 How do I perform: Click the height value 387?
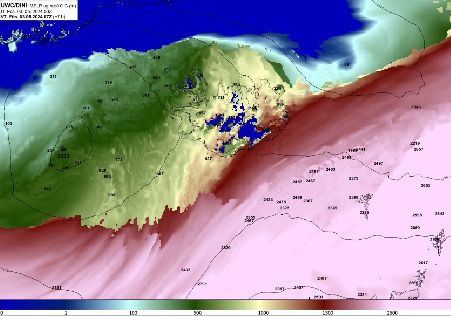point(99,127)
